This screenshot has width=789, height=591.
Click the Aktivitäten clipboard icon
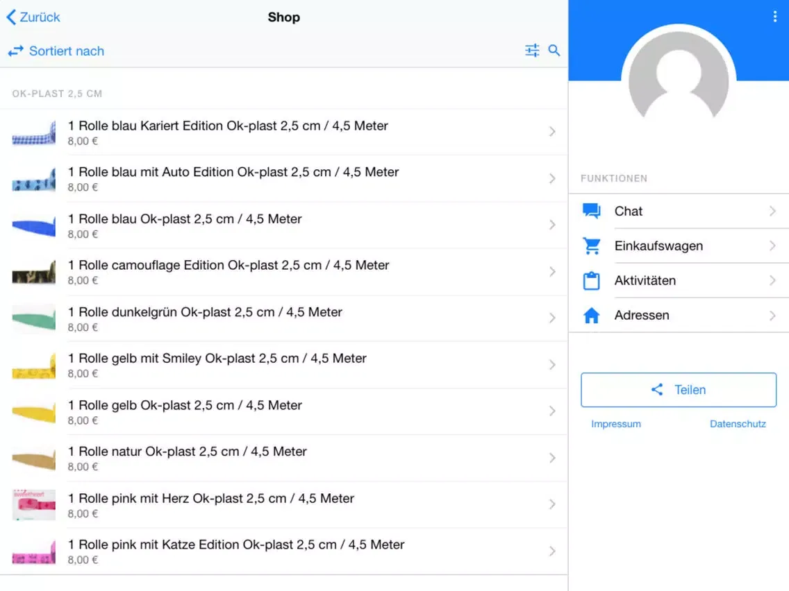[592, 281]
